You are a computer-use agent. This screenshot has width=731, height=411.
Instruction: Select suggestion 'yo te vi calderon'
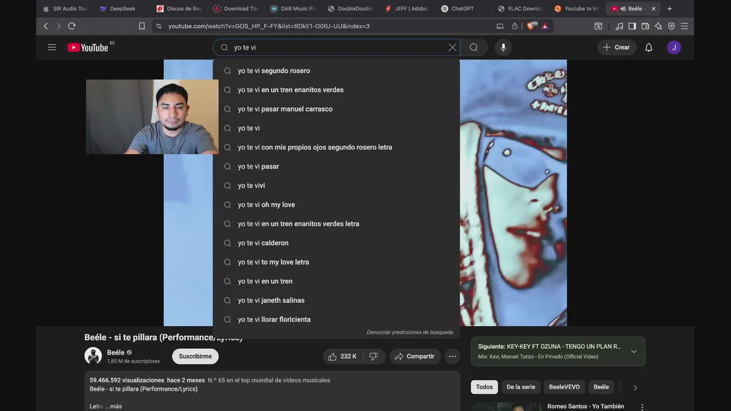click(x=336, y=243)
